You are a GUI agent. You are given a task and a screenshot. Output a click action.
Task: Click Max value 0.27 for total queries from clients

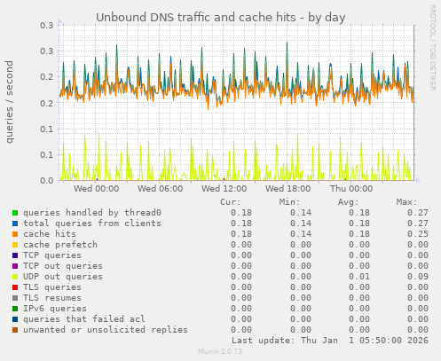pos(418,224)
